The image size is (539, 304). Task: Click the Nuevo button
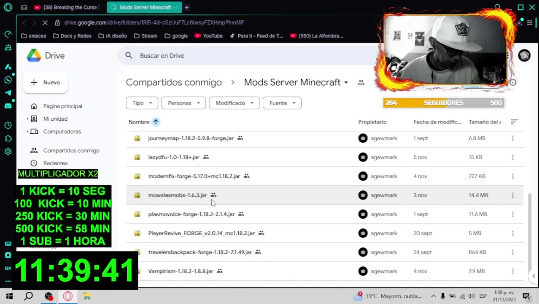click(45, 82)
